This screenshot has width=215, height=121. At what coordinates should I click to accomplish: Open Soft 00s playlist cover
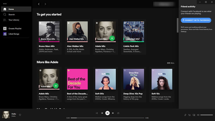pyautogui.click(x=105, y=79)
